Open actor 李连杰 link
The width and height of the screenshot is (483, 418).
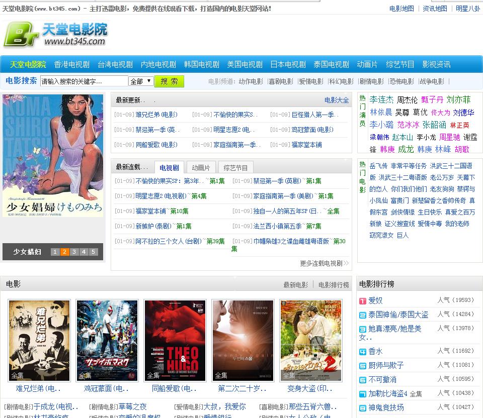(381, 99)
